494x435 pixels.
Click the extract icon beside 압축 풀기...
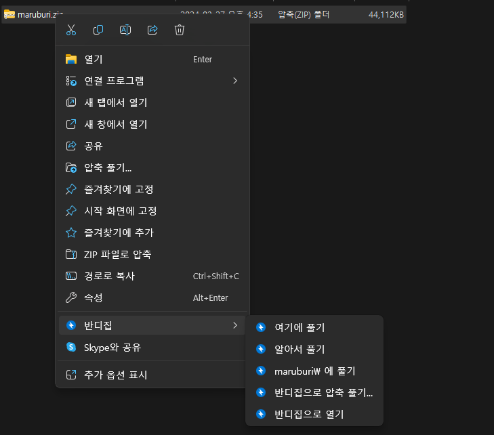pyautogui.click(x=71, y=167)
